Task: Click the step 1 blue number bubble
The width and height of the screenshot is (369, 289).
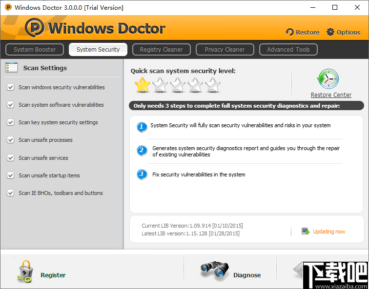Action: coord(142,127)
